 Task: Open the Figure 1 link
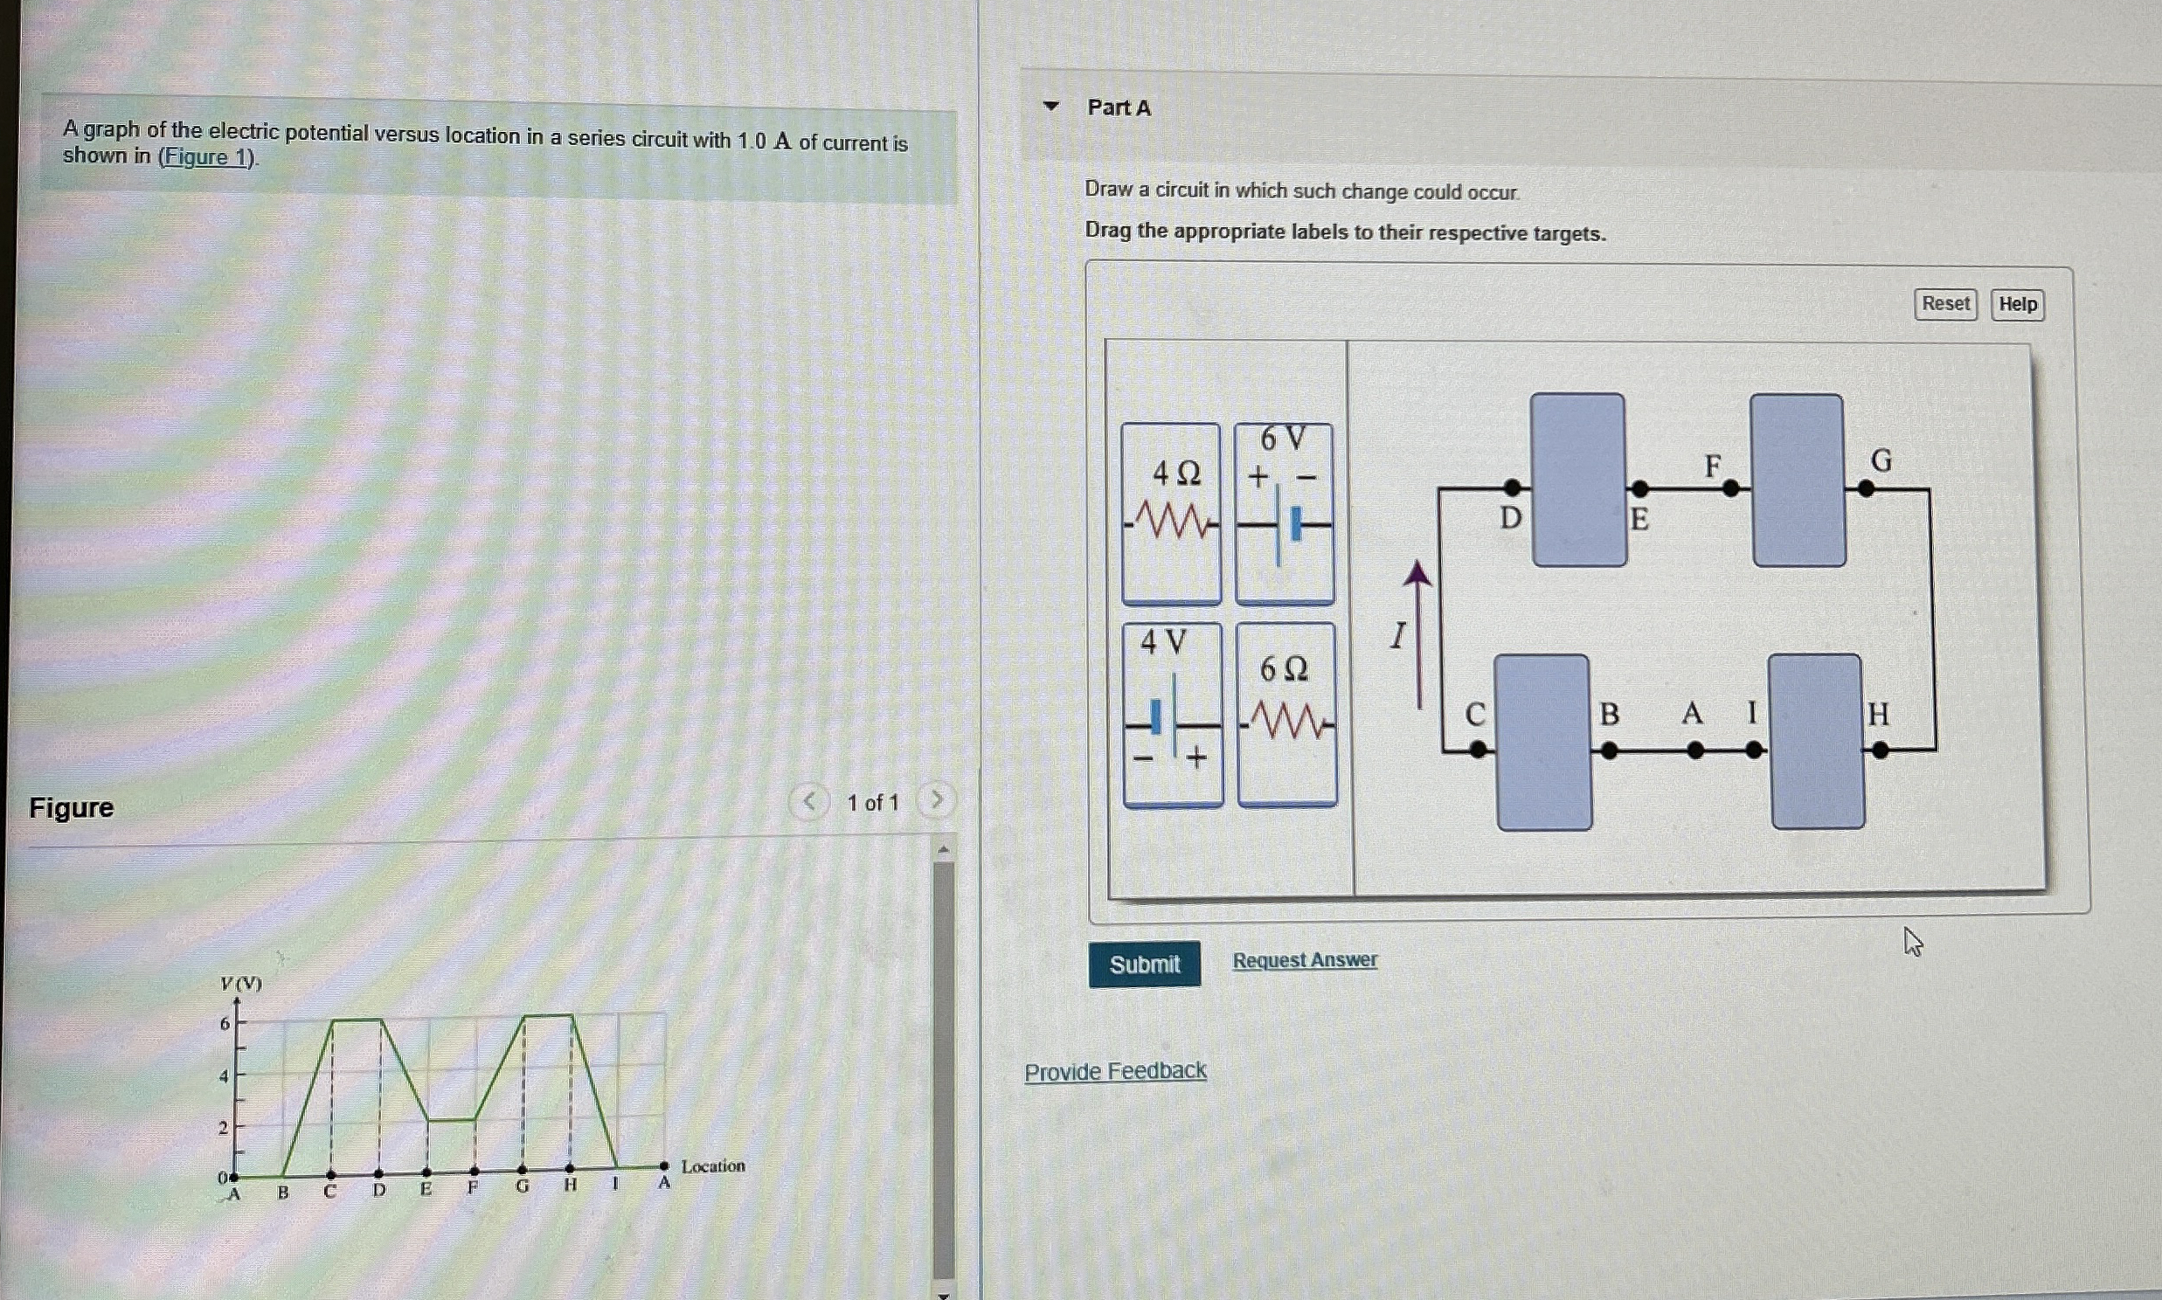[206, 157]
